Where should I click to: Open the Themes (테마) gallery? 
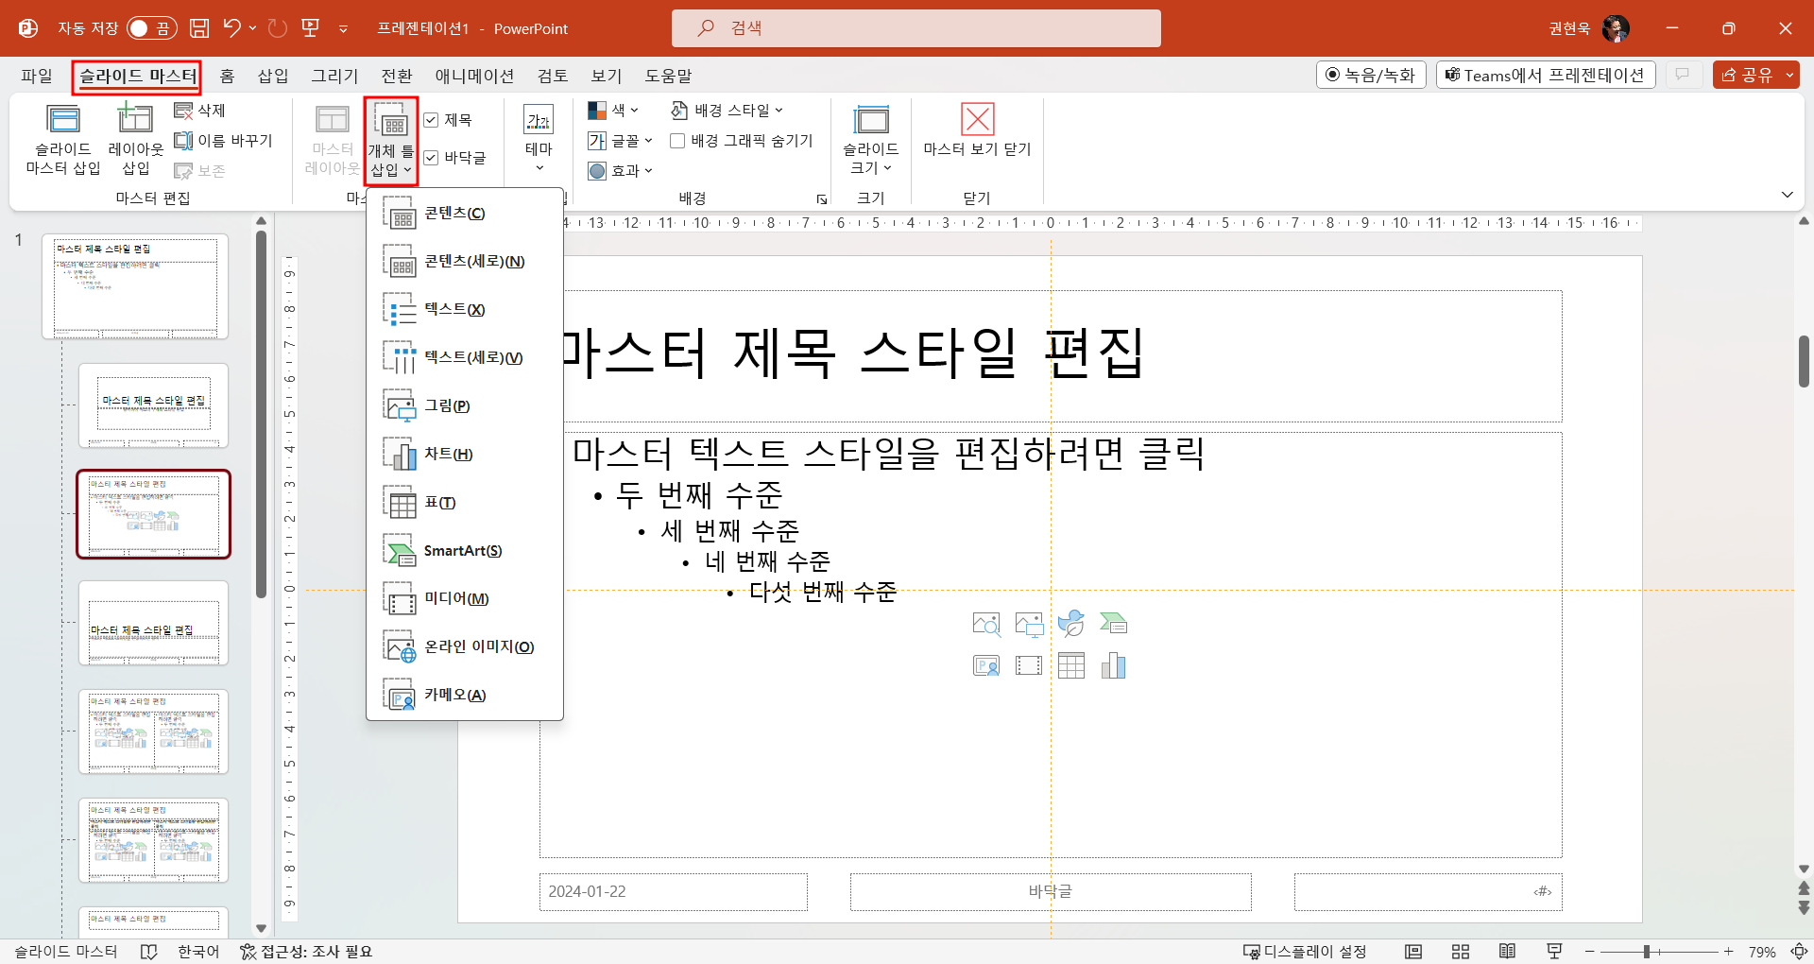[539, 139]
